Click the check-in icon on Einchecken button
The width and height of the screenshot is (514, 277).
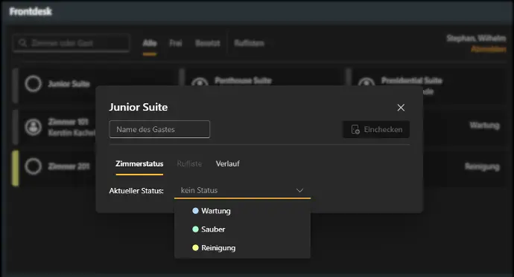pyautogui.click(x=355, y=129)
